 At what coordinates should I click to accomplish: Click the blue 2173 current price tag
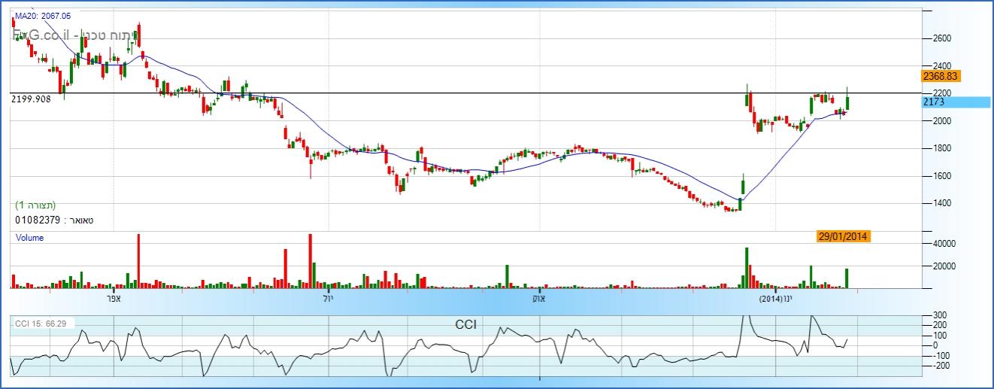tap(955, 102)
